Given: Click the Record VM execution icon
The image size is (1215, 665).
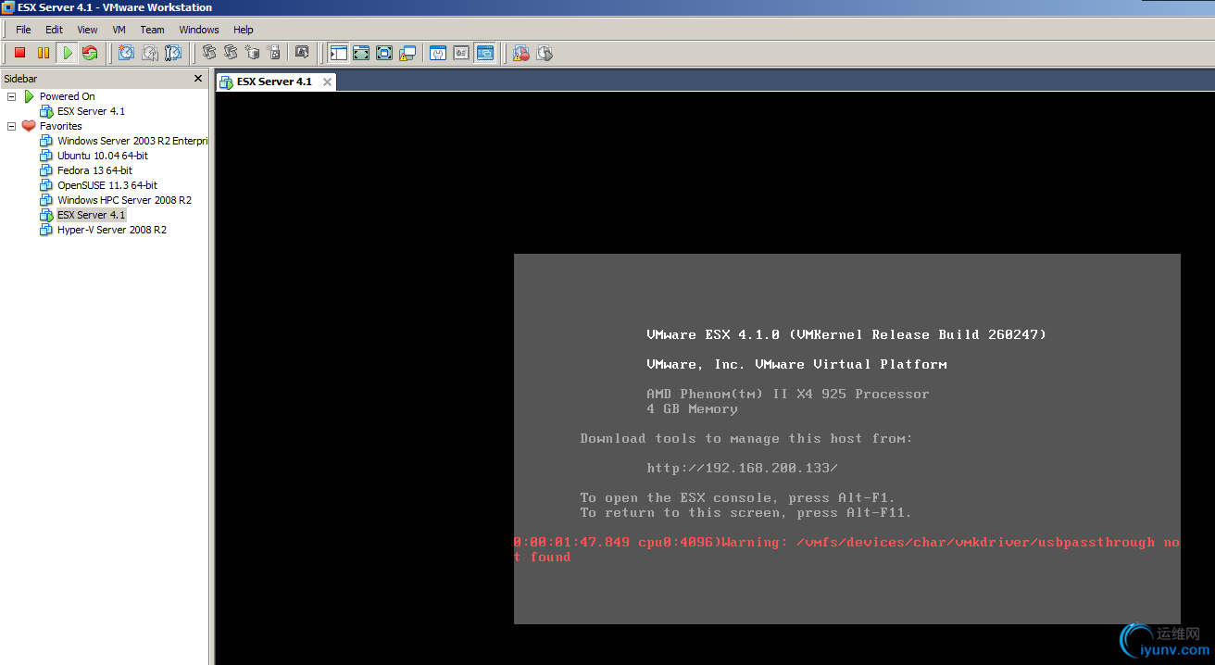Looking at the screenshot, I should click(521, 53).
